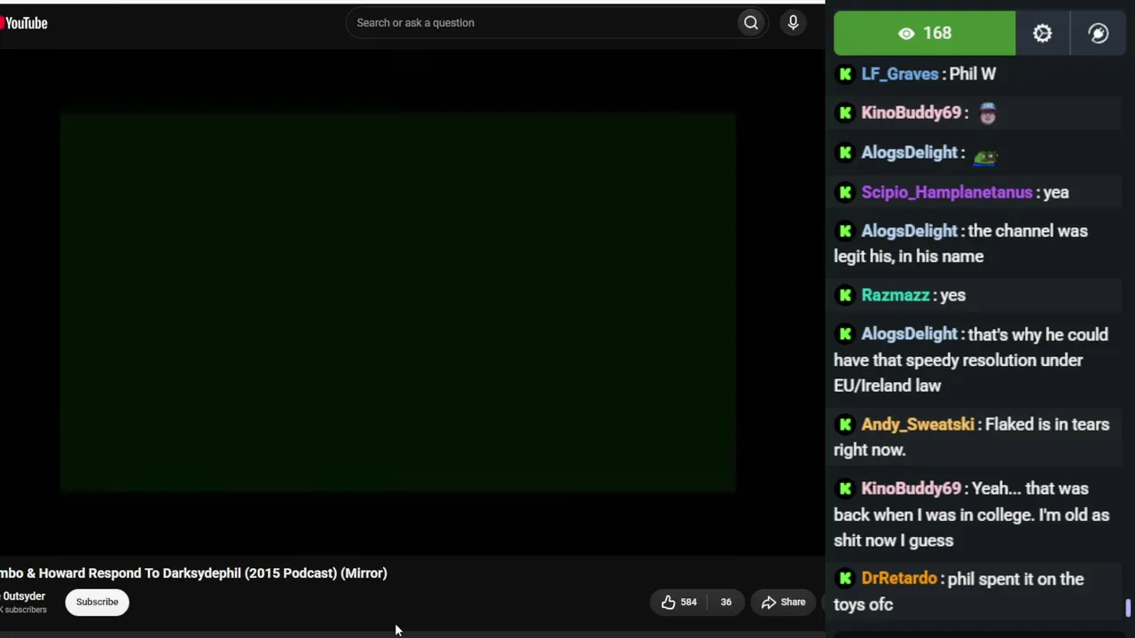Click Kick badge beside Scipio_Hamplanetanus
Viewport: 1135px width, 638px height.
[x=845, y=192]
